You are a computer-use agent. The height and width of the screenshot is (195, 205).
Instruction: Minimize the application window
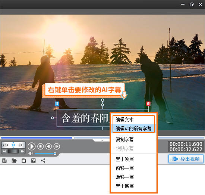183,4
